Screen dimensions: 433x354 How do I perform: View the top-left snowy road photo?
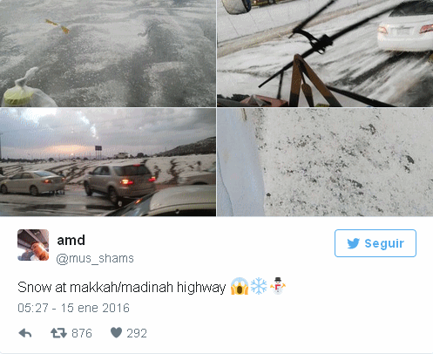pos(108,53)
